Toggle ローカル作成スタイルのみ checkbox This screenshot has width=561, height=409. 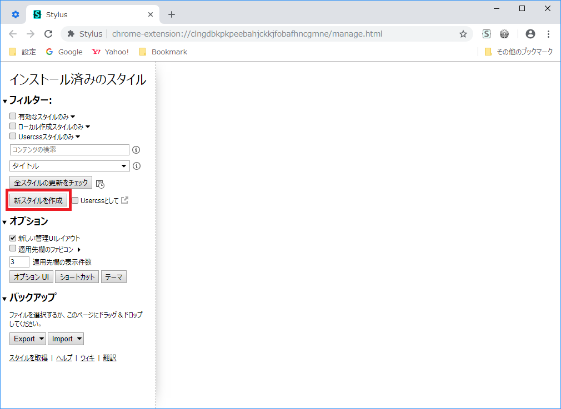point(13,126)
